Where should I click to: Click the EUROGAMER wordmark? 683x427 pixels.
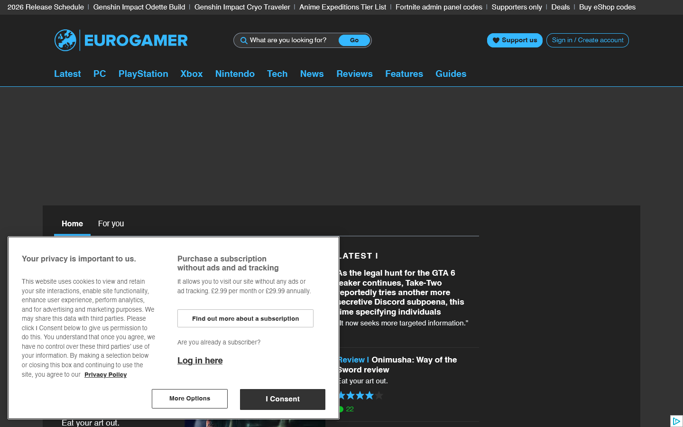tap(136, 40)
